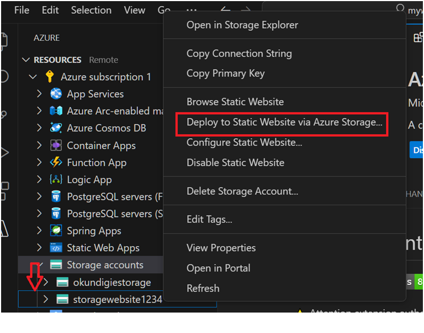The image size is (424, 333).
Task: Choose Deploy to Static Website via Azure Storage
Action: click(284, 122)
